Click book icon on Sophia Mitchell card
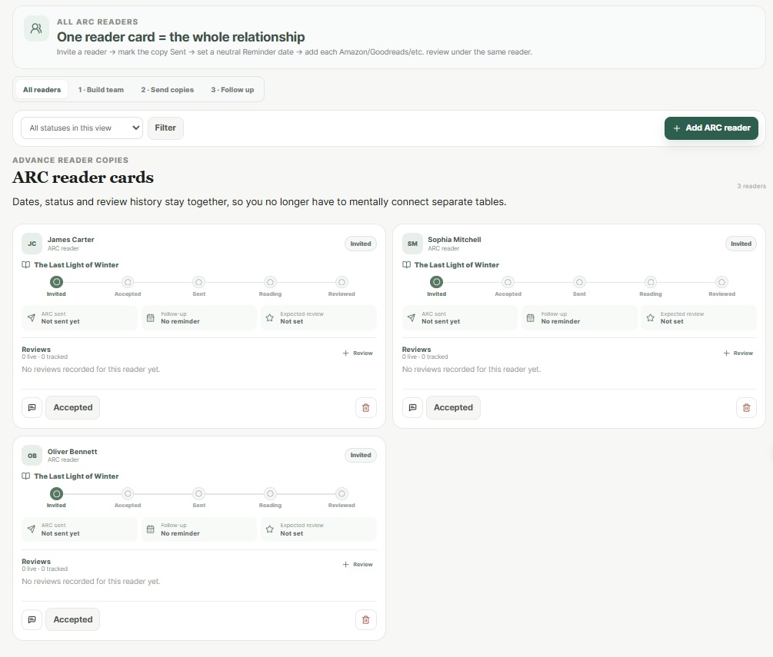 [x=407, y=265]
